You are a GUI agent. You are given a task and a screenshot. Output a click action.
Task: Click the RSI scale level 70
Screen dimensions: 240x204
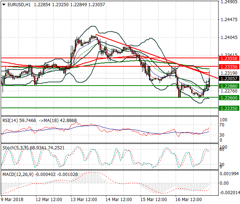[221, 125]
